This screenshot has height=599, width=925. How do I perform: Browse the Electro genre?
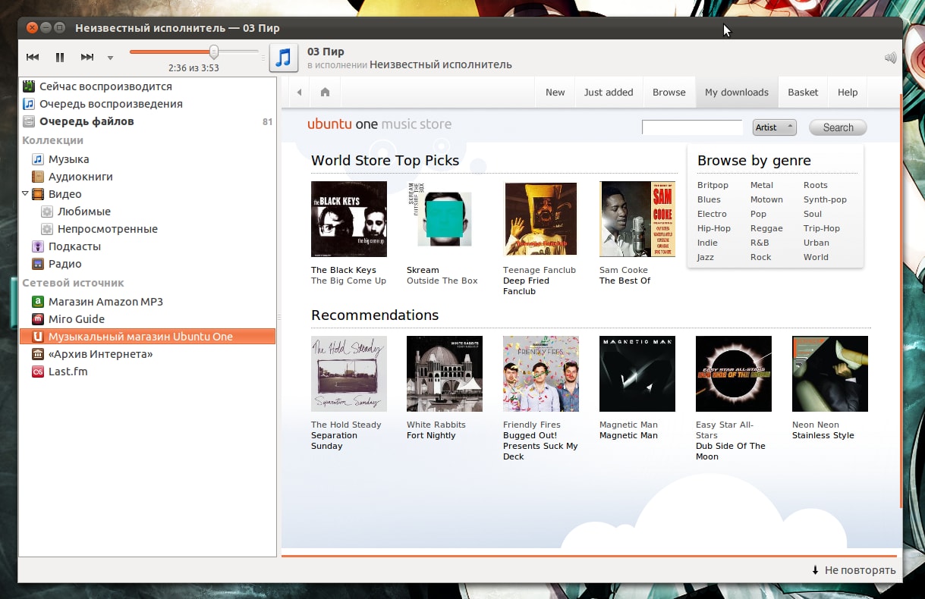click(x=712, y=214)
